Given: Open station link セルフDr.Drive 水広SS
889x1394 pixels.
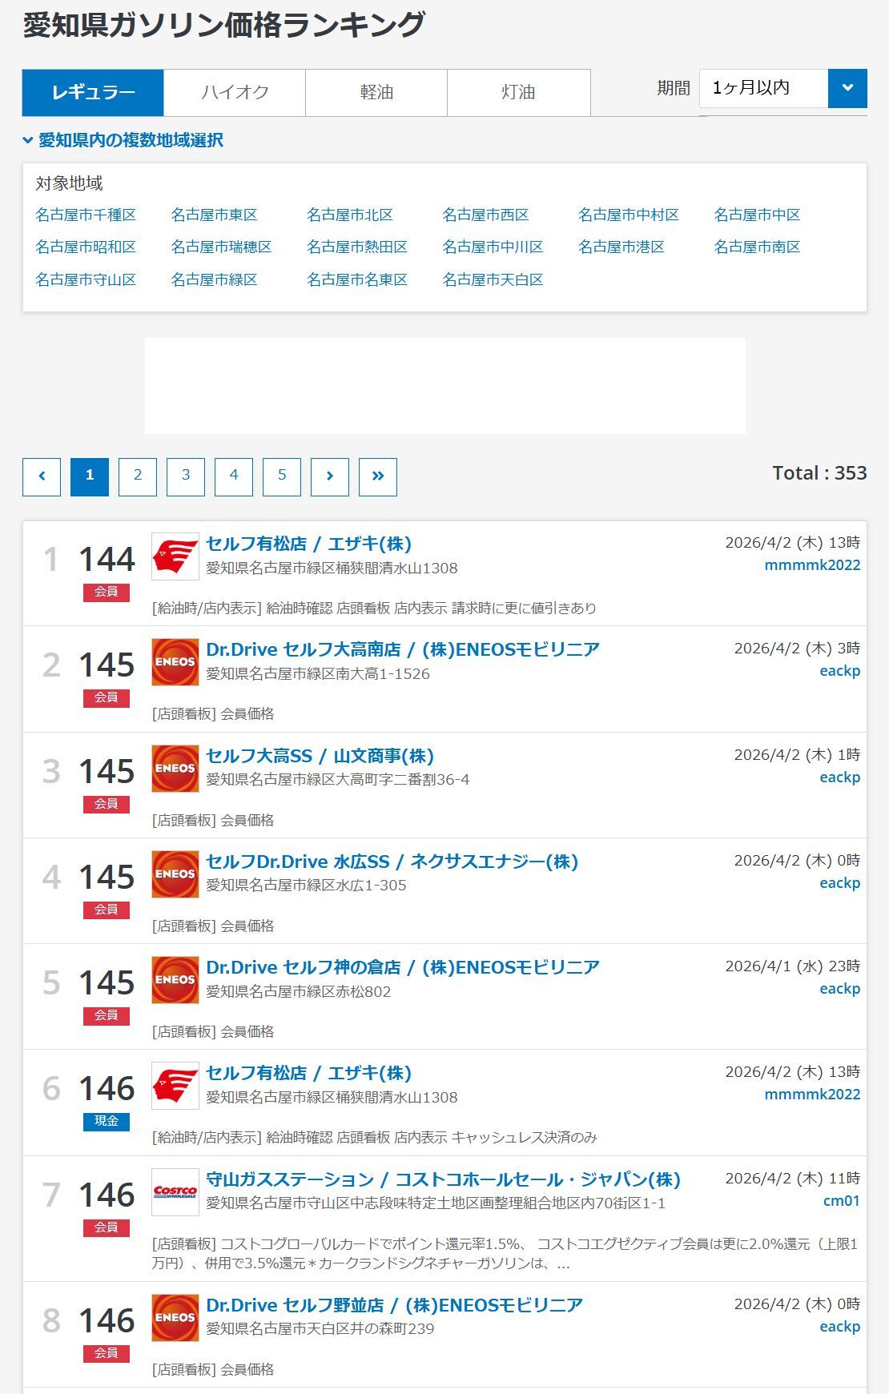Looking at the screenshot, I should tap(392, 862).
